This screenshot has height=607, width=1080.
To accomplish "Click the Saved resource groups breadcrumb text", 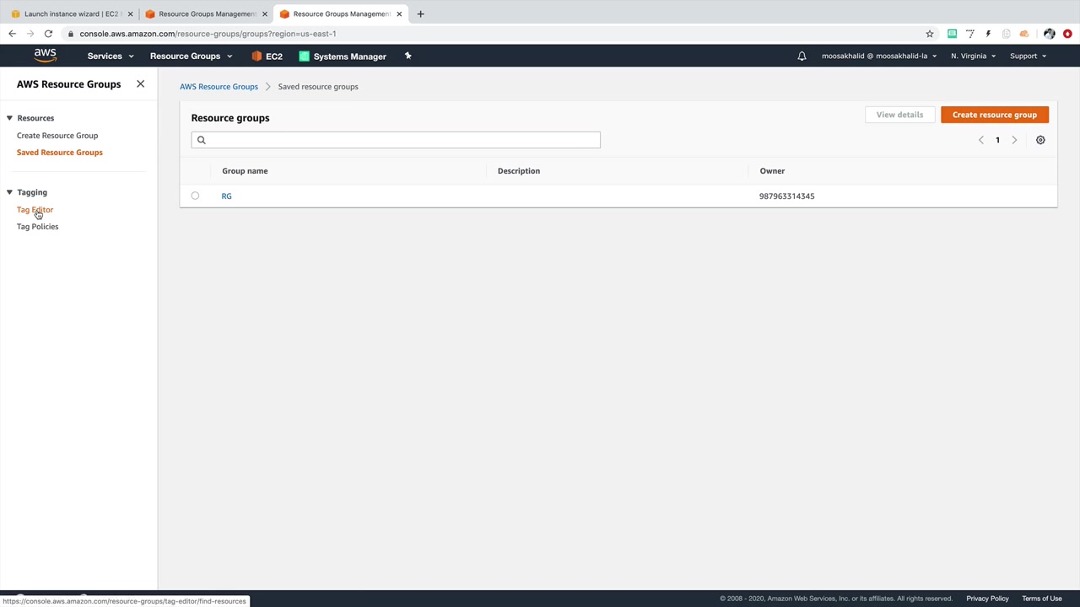I will 318,87.
